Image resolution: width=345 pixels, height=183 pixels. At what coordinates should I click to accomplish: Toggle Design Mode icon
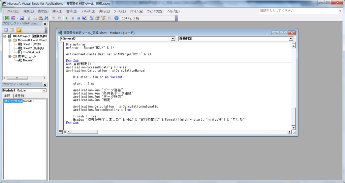[x=84, y=18]
